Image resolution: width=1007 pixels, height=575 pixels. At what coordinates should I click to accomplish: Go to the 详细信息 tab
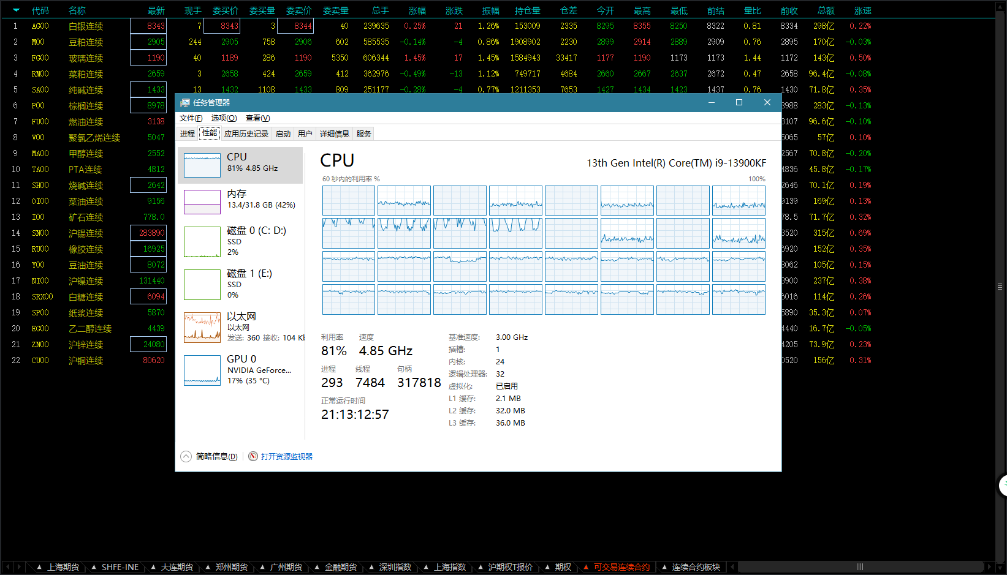[x=335, y=133]
